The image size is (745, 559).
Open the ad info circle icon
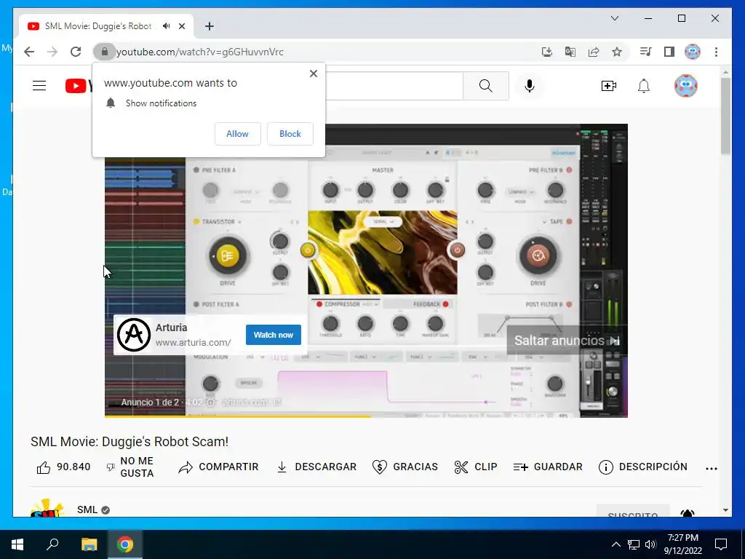212,403
